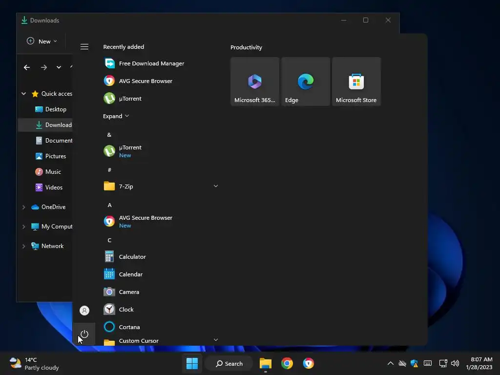This screenshot has height=375, width=500.
Task: Select Desktop in the navigation pane
Action: click(45, 109)
